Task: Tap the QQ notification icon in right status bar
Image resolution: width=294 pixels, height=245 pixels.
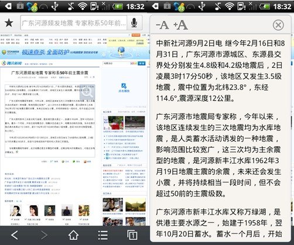Action: coord(179,6)
